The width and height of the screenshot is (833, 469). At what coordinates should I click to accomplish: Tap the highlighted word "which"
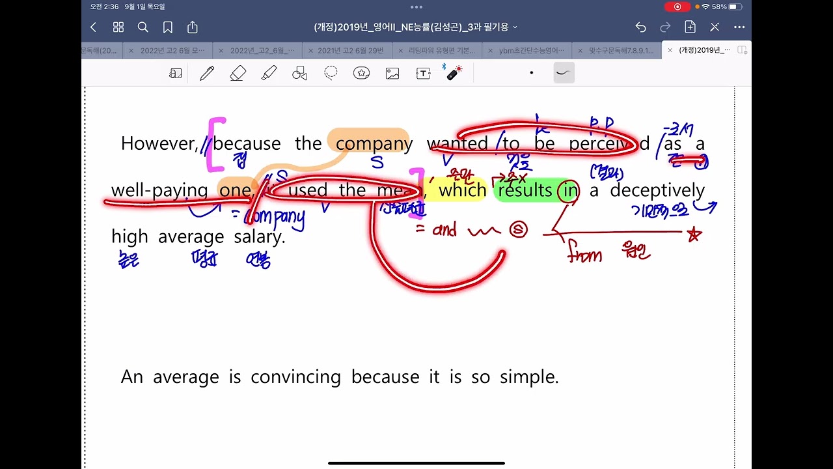coord(463,190)
